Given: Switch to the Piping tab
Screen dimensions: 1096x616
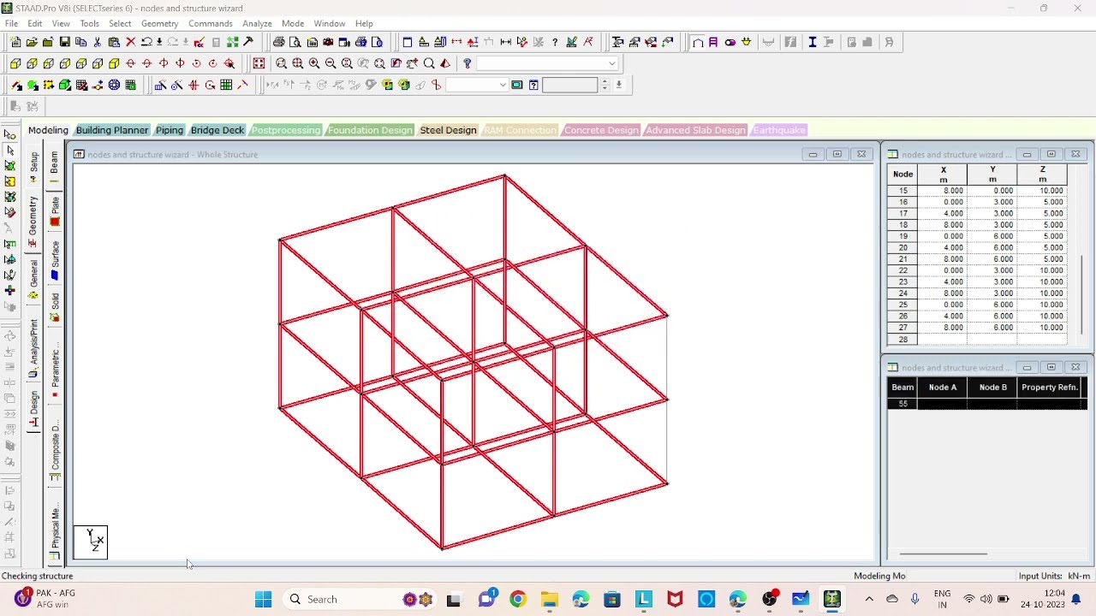Looking at the screenshot, I should tap(170, 130).
